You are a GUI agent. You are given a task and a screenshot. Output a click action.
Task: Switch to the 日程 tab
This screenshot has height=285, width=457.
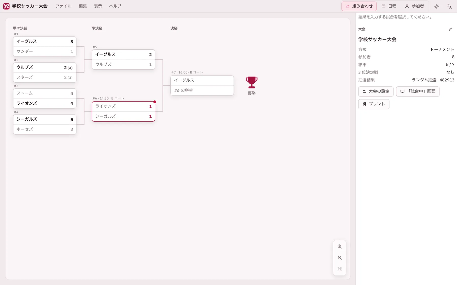point(389,6)
